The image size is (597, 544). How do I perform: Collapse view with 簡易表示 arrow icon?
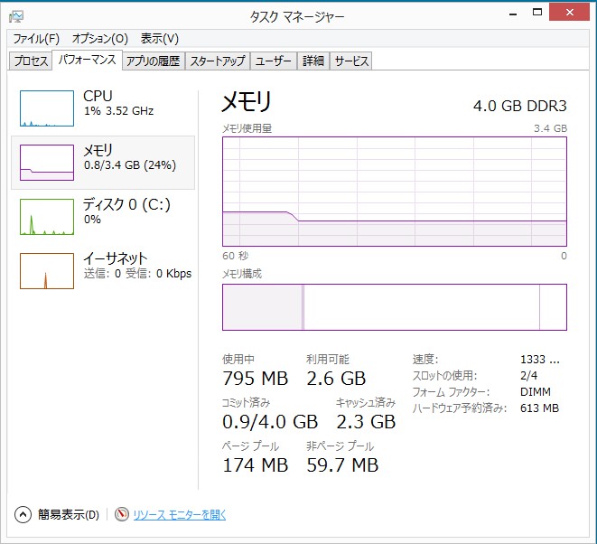[23, 515]
